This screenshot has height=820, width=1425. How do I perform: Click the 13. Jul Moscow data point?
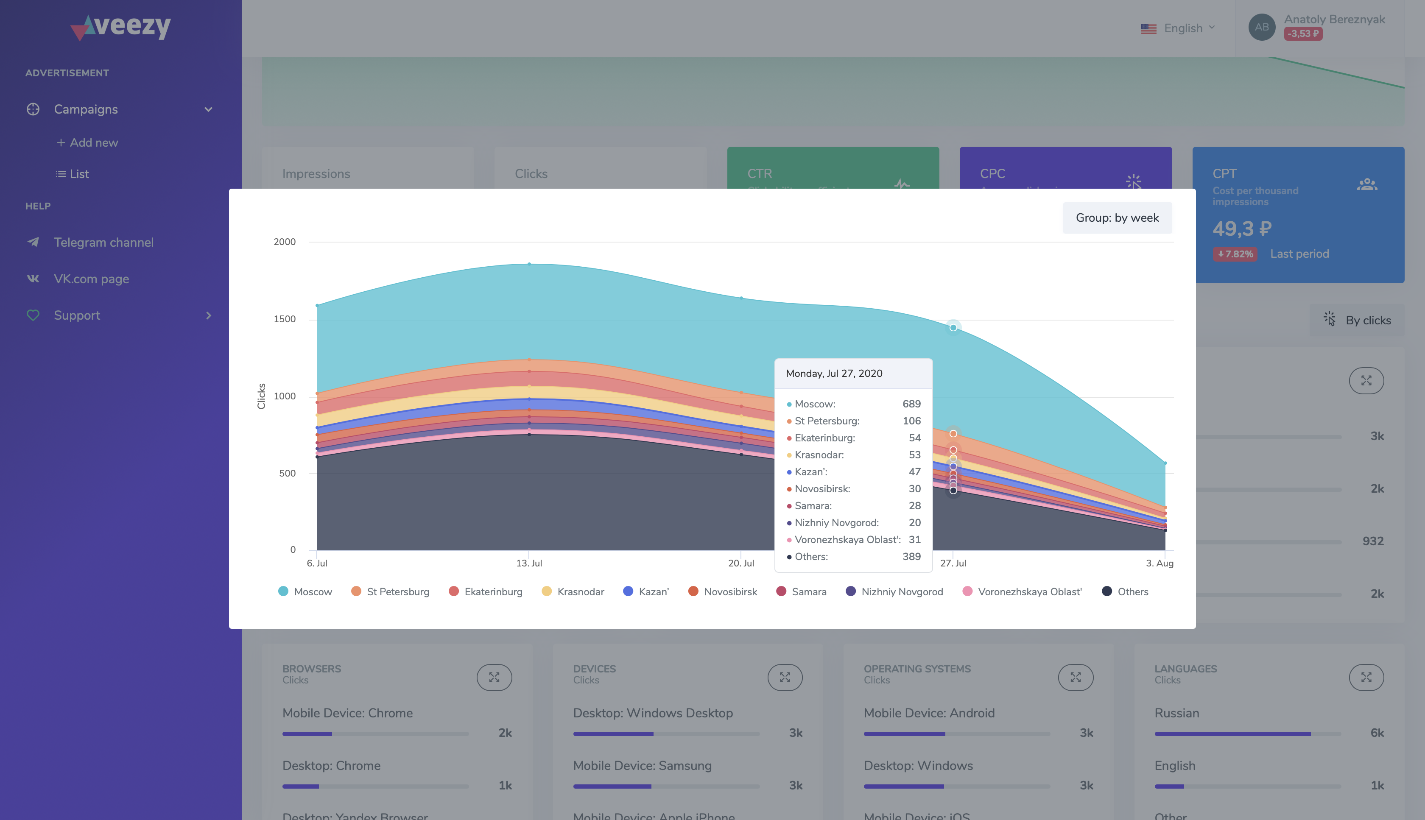(529, 264)
